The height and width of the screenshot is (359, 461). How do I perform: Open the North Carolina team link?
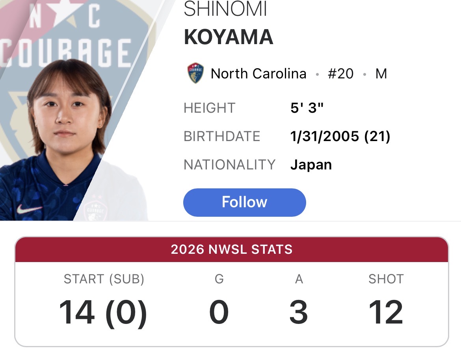coord(258,74)
